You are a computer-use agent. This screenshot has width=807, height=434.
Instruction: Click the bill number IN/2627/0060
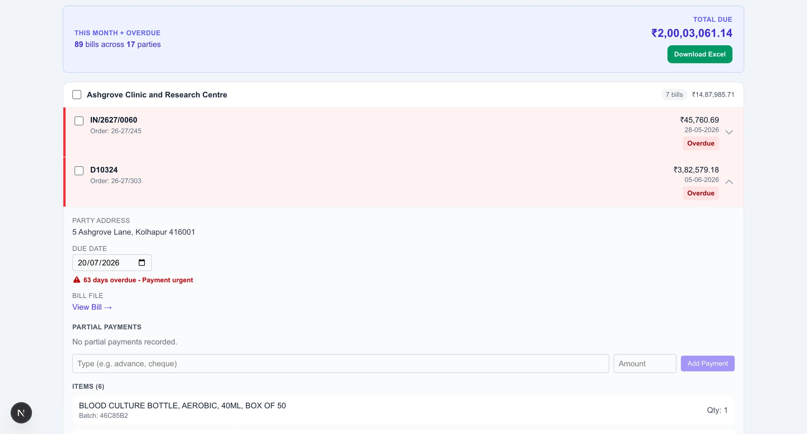pyautogui.click(x=114, y=120)
